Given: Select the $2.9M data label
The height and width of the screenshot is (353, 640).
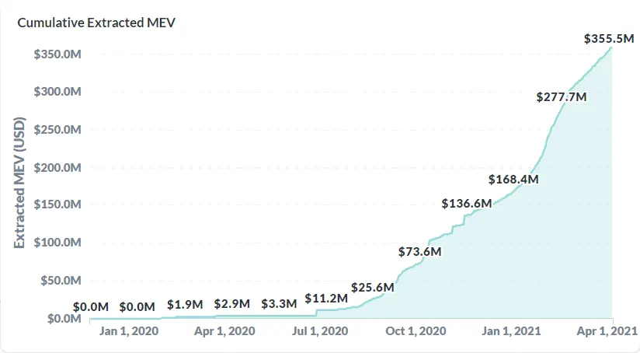Looking at the screenshot, I should pyautogui.click(x=232, y=303).
